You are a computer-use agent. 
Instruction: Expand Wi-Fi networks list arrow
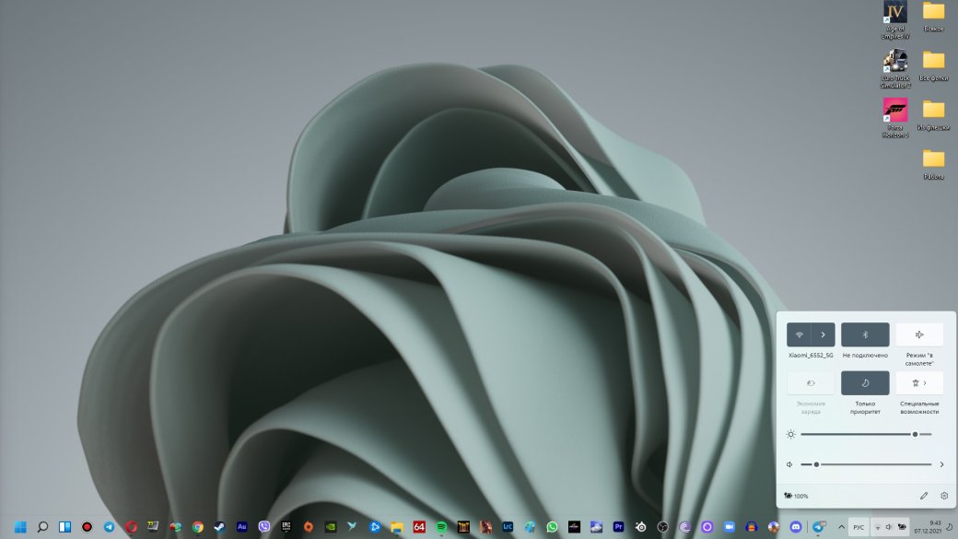(823, 334)
